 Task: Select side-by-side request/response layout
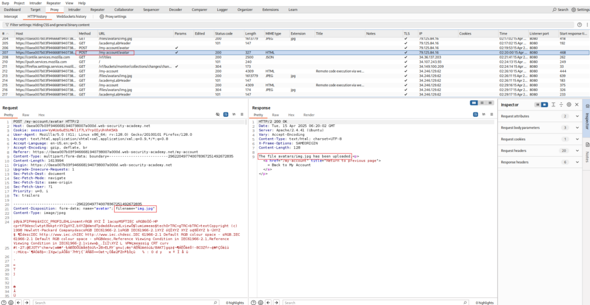(x=474, y=102)
